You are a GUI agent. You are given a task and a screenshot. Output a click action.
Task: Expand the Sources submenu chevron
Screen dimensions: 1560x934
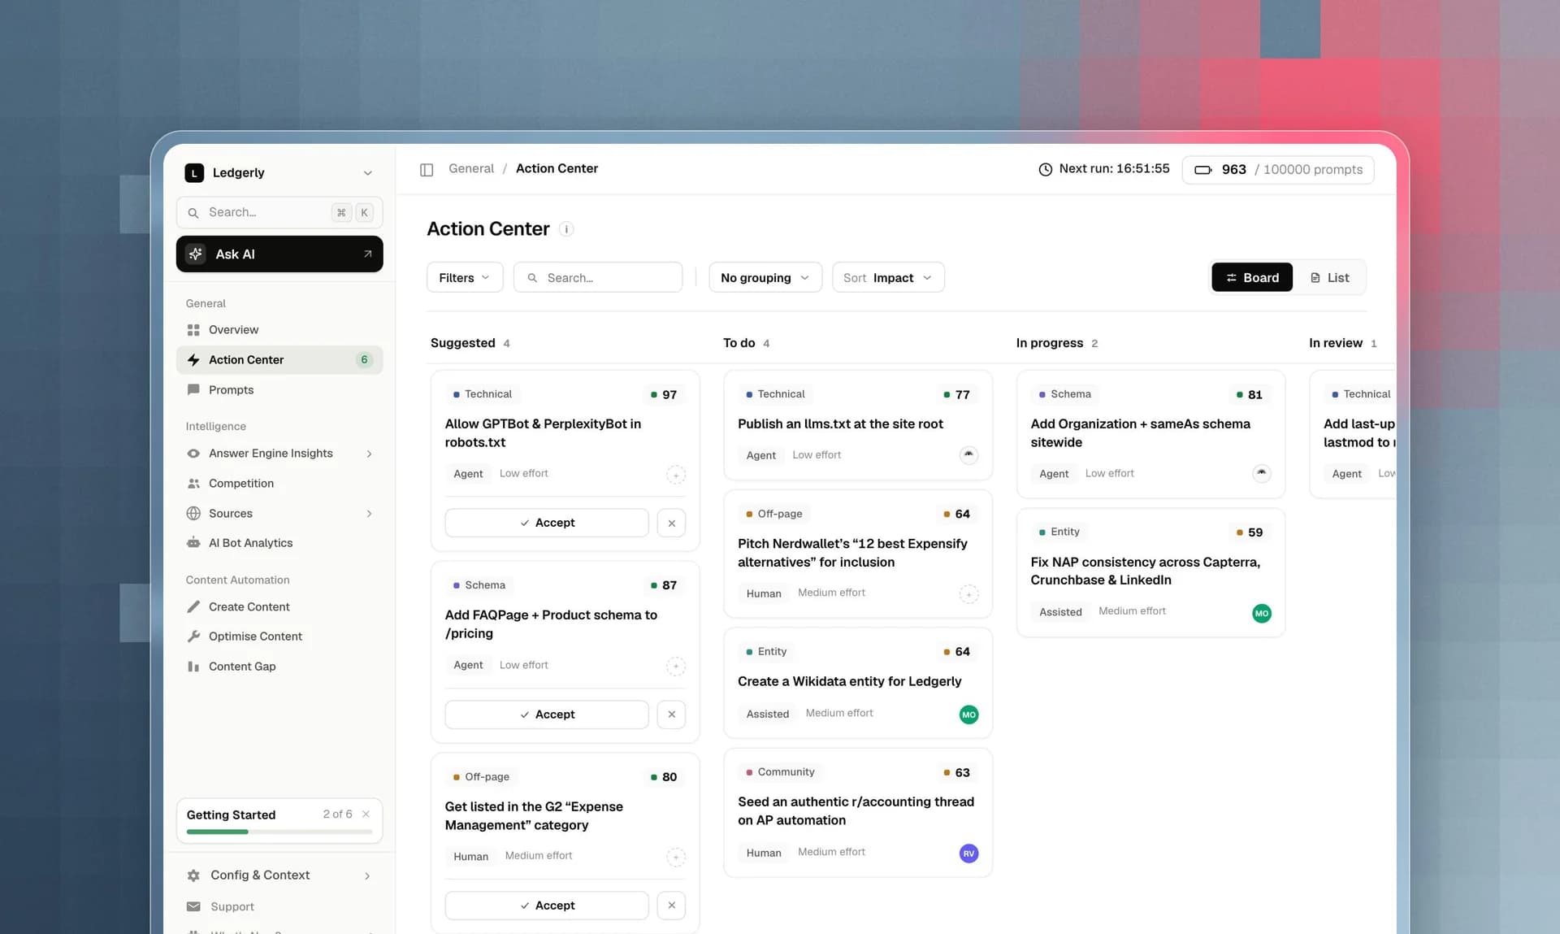[369, 514]
